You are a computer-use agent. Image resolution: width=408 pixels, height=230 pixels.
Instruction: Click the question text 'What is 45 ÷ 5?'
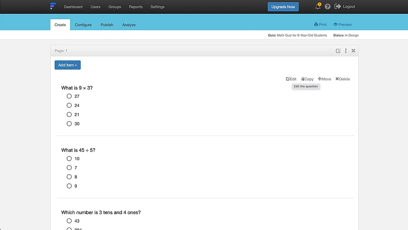[78, 150]
